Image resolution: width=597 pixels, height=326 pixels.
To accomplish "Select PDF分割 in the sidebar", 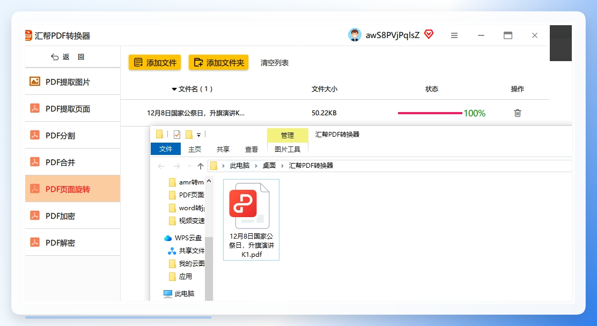I will (x=73, y=136).
